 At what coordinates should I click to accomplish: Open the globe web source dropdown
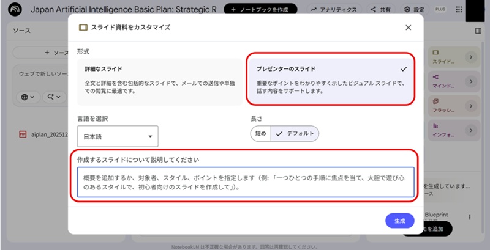coord(28,97)
